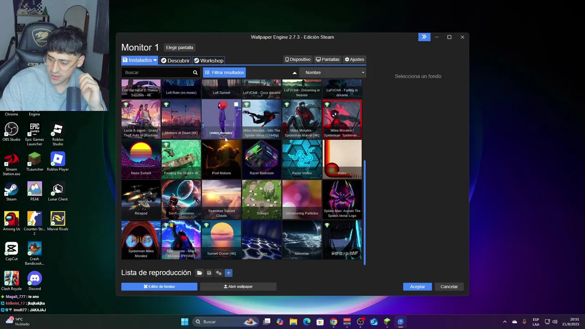585x329 pixels.
Task: Add wallpaper to playlist plus button
Action: pos(229,273)
